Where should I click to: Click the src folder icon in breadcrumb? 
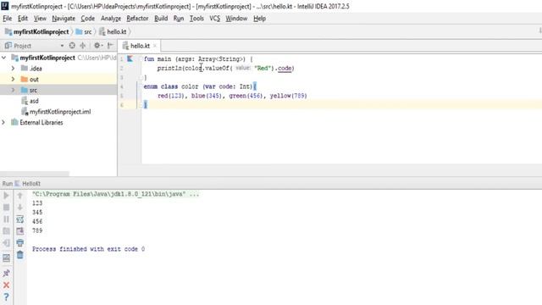(x=79, y=32)
